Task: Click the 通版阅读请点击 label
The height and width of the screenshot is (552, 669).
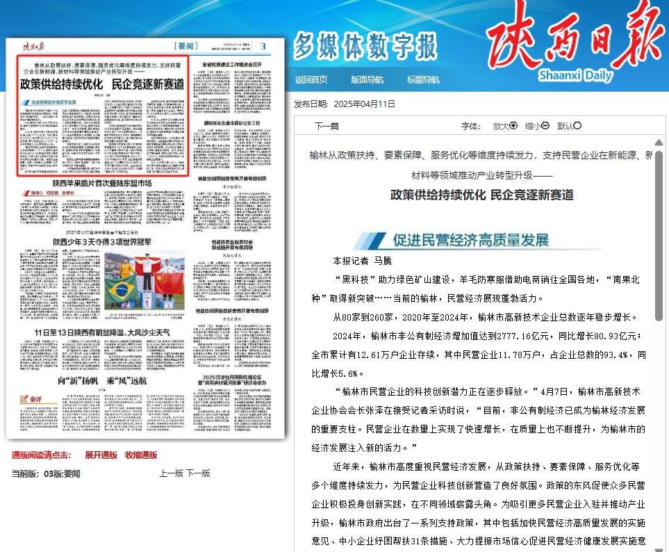Action: coord(42,455)
